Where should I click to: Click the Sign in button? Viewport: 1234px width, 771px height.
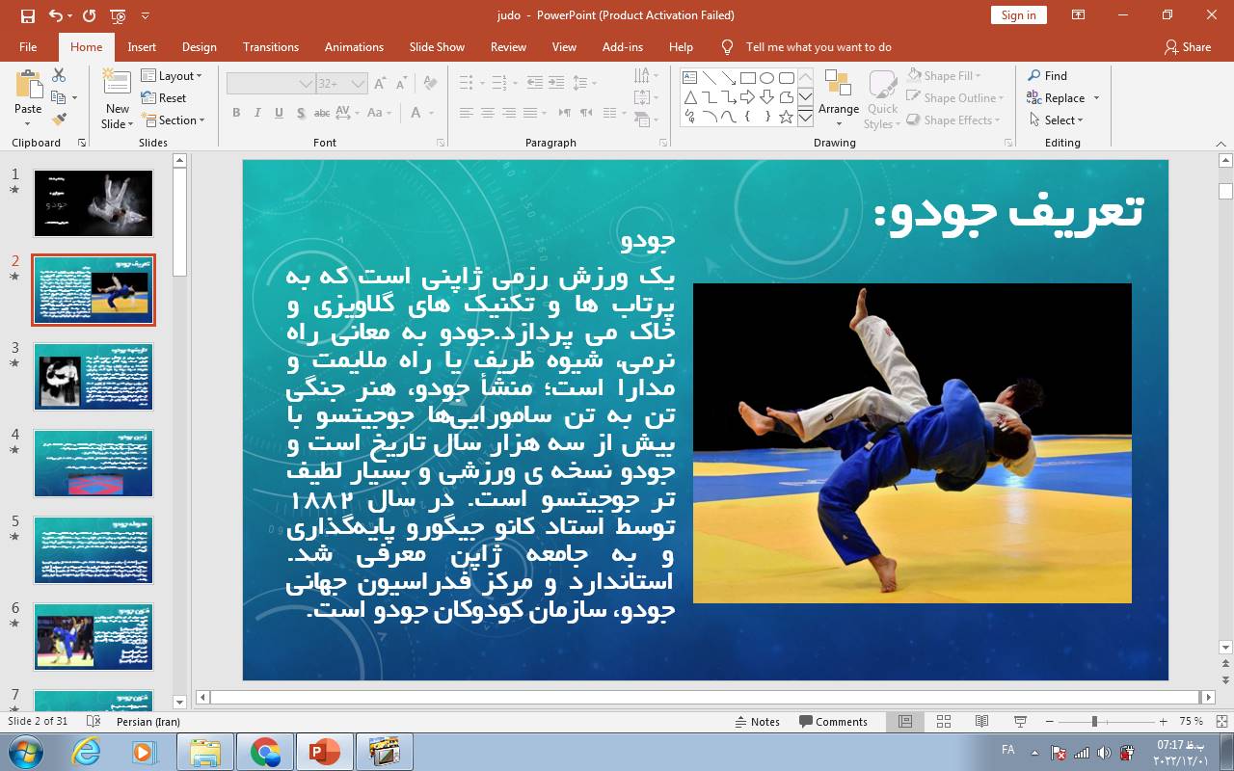coord(1018,14)
